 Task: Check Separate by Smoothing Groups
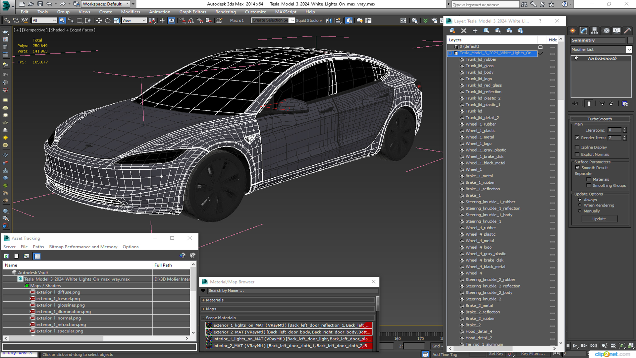point(589,186)
